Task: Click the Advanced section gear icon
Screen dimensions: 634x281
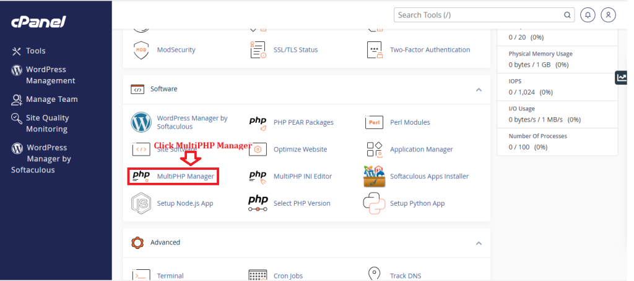Action: tap(137, 243)
